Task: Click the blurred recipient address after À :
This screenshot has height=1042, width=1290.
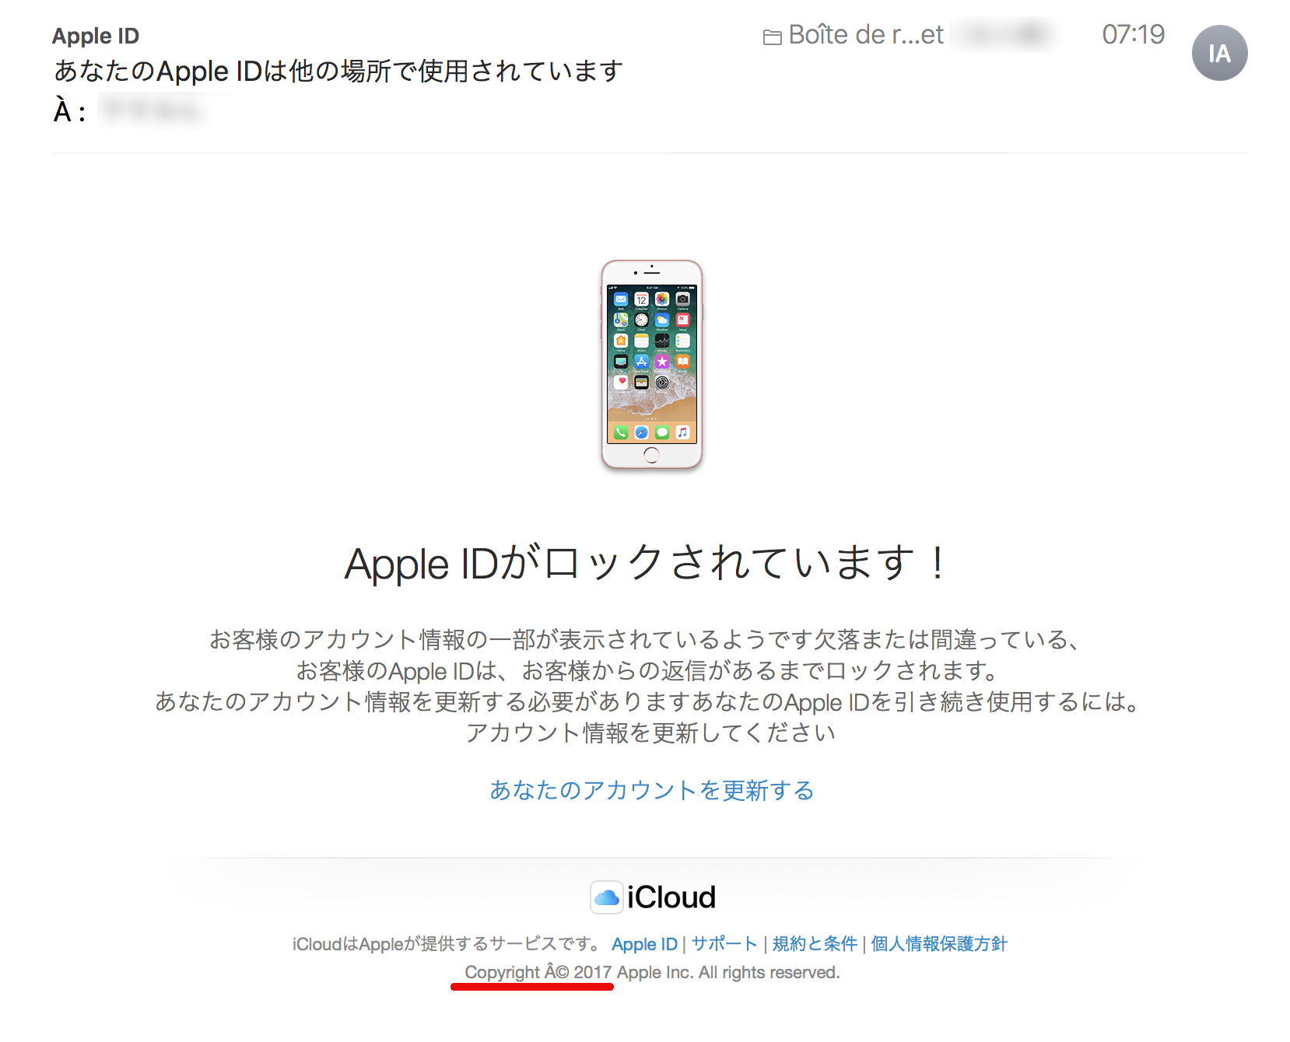Action: point(153,110)
